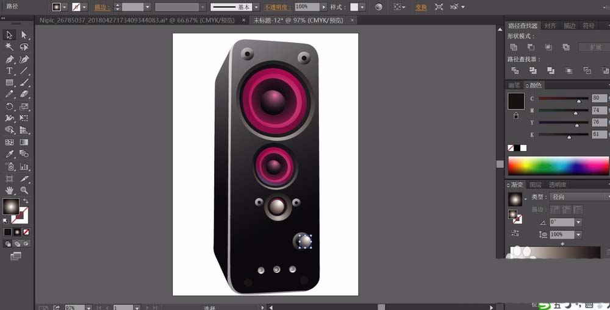Open the stroke color dropdown in control bar

tap(84, 7)
